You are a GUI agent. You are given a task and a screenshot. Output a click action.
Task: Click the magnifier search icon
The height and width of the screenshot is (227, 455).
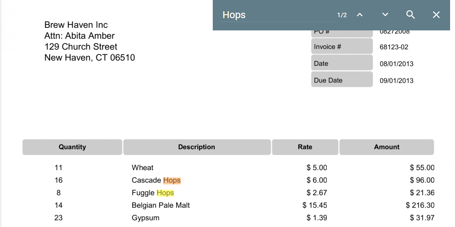(x=411, y=15)
